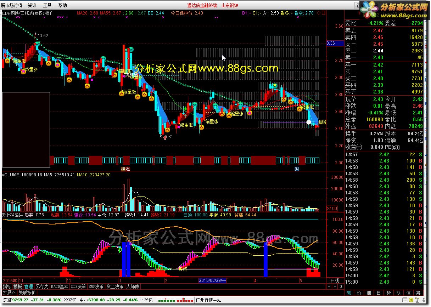Open the 工具 menu
The image size is (431, 307).
[x=47, y=5]
